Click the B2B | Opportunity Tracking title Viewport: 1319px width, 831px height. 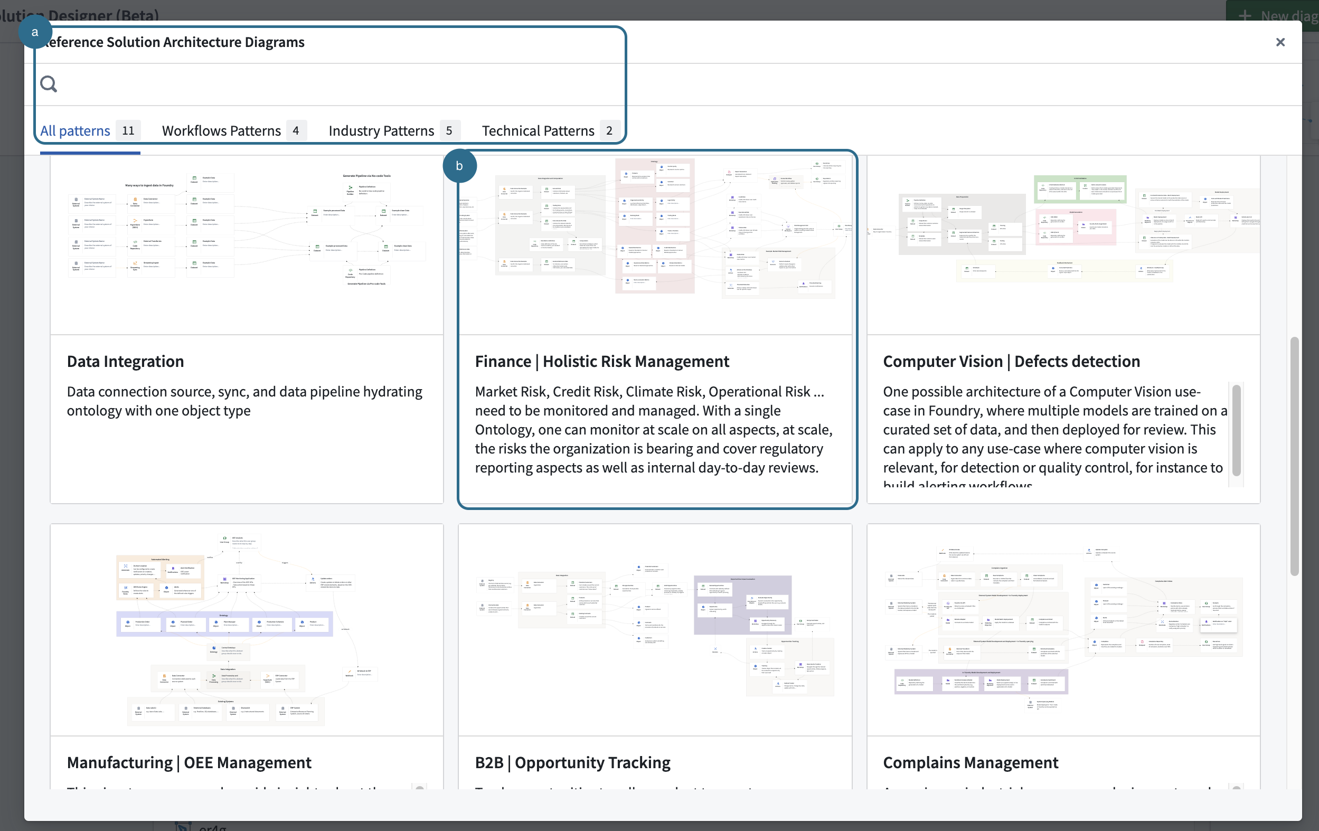click(572, 762)
